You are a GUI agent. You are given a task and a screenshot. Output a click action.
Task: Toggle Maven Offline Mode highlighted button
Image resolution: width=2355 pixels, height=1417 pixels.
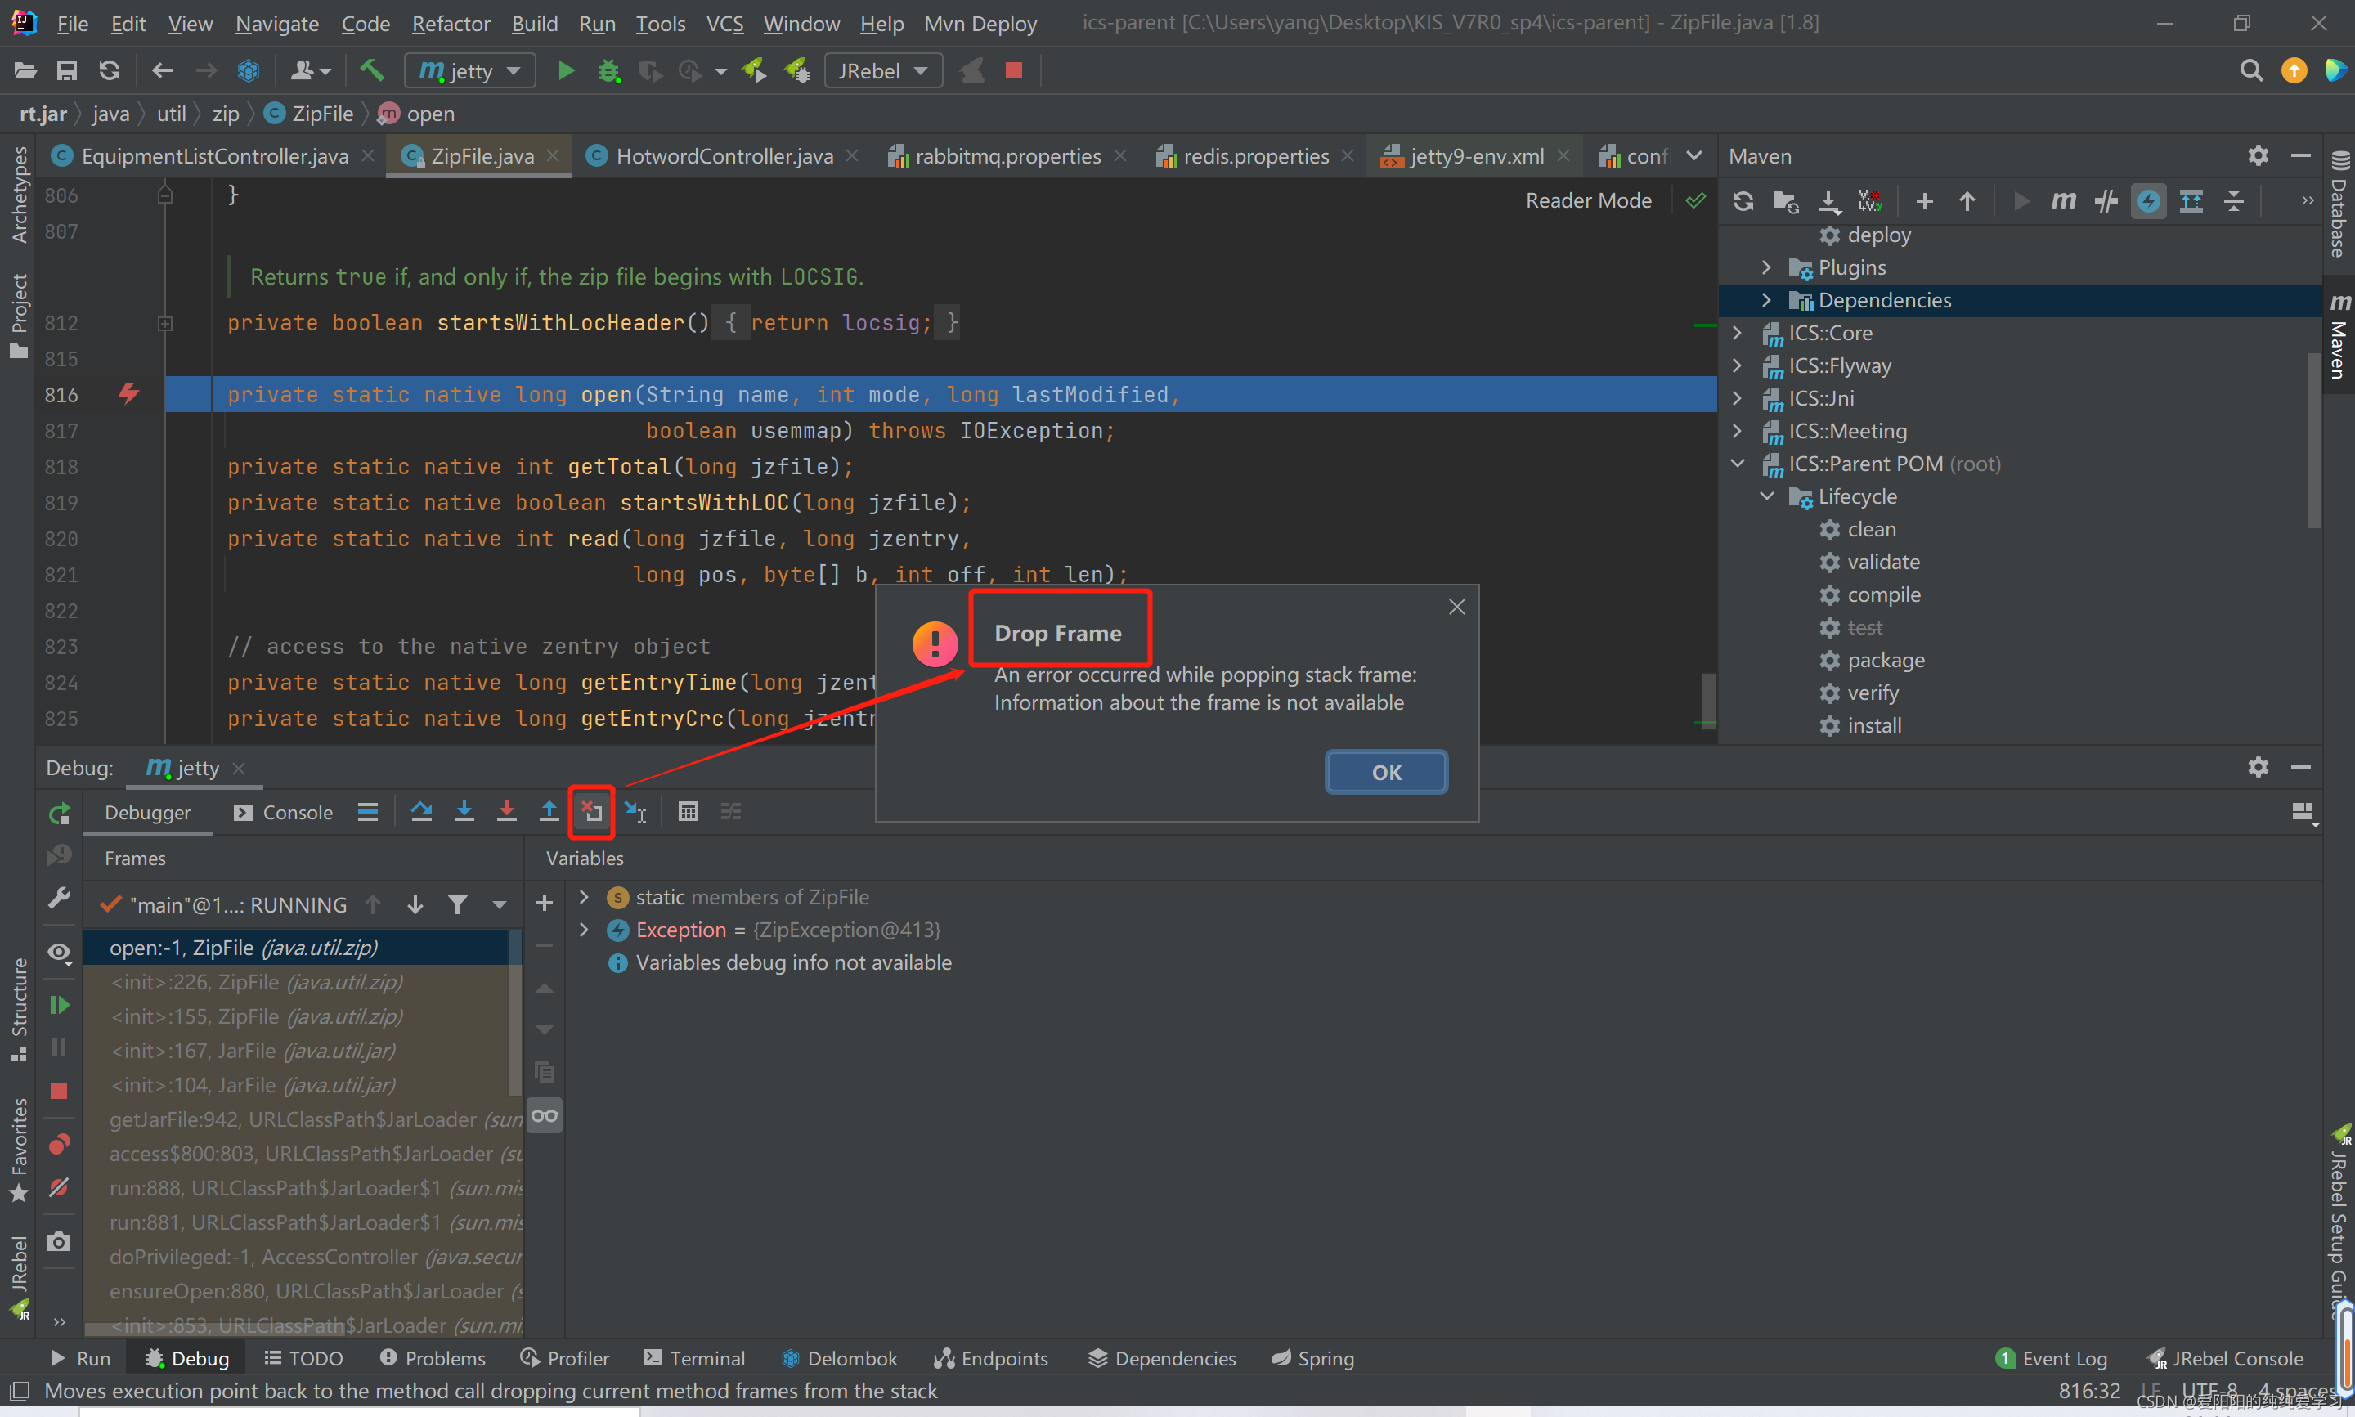[2148, 201]
